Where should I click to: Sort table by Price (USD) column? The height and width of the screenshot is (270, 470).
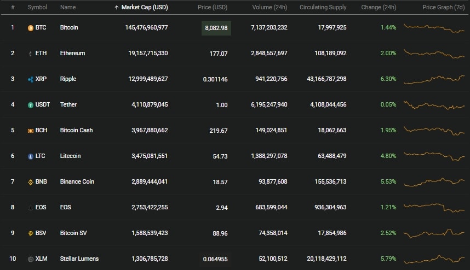[213, 7]
